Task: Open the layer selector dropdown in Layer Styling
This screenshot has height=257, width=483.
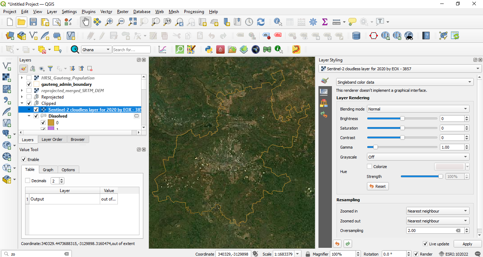Action: tap(400, 69)
